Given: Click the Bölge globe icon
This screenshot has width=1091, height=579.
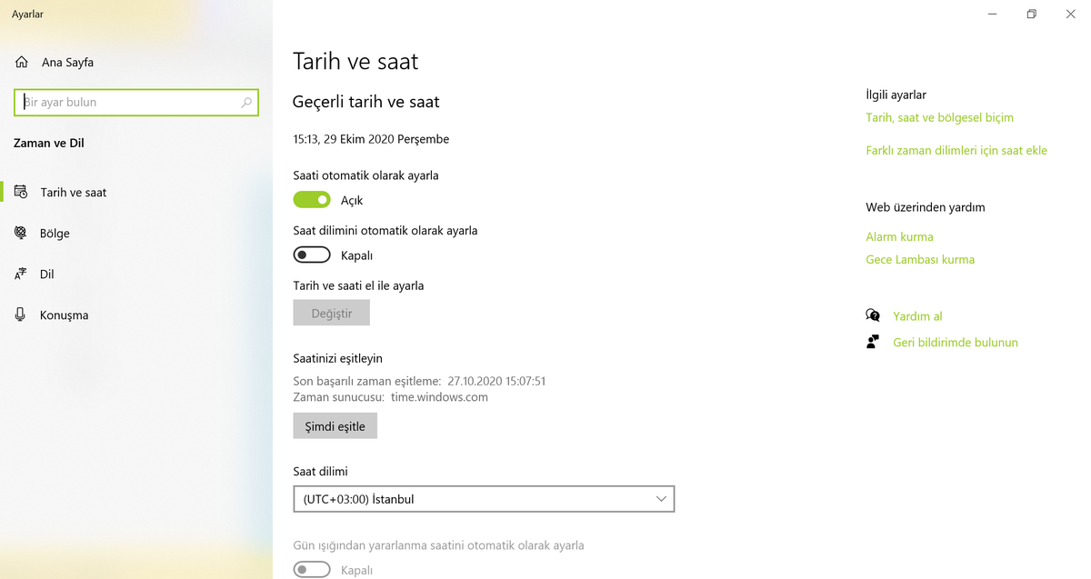Looking at the screenshot, I should [21, 233].
